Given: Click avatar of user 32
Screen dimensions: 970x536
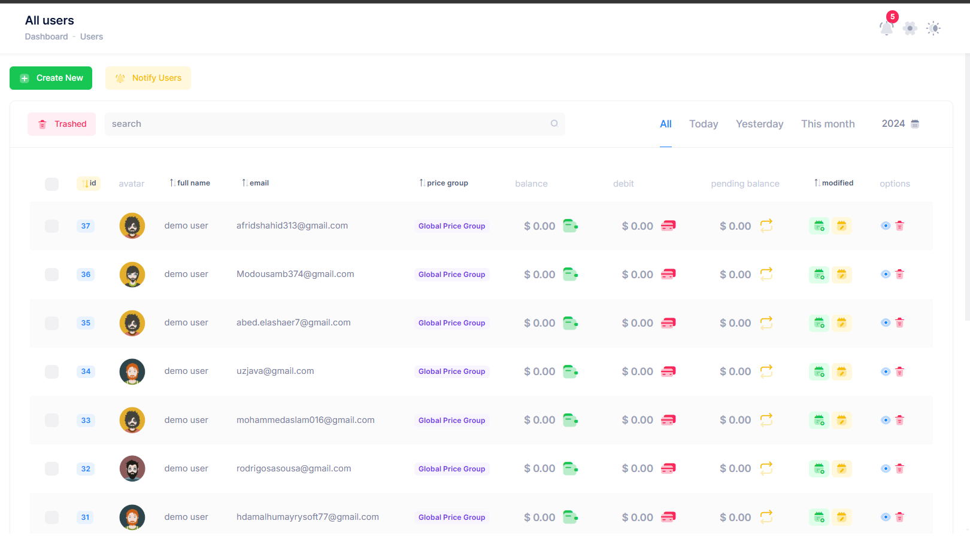Looking at the screenshot, I should [132, 468].
